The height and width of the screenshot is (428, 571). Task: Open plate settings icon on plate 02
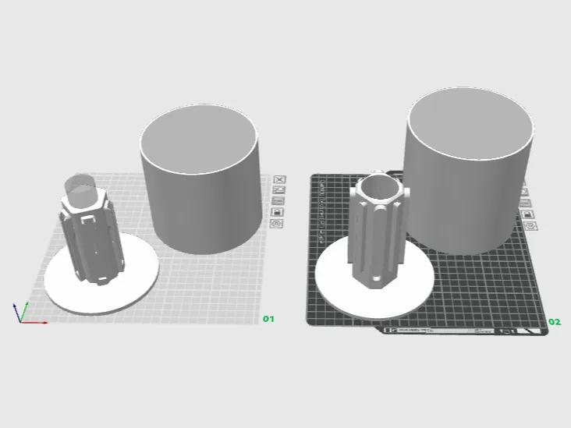(x=530, y=226)
